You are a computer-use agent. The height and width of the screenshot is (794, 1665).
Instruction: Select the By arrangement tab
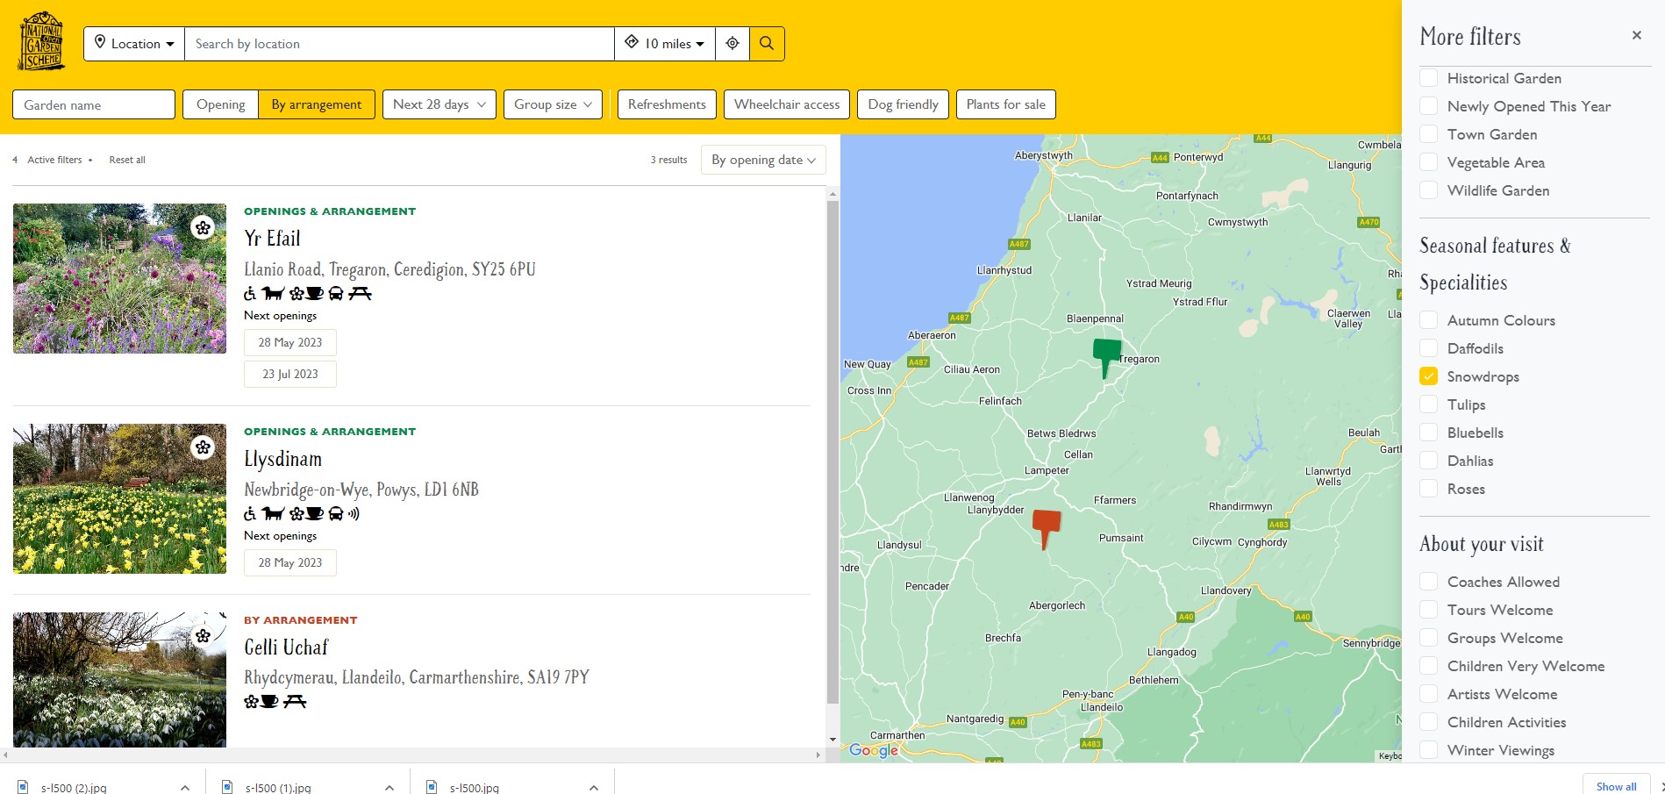coord(316,104)
